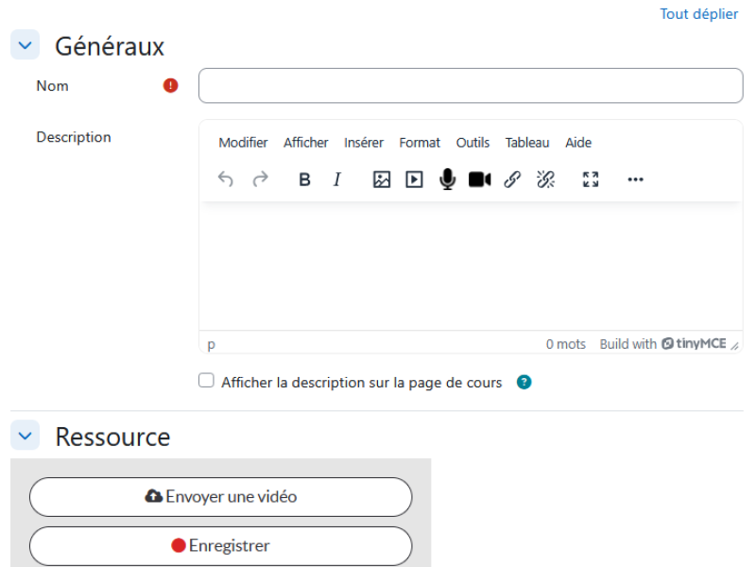The height and width of the screenshot is (567, 756).
Task: Click the 0 mots word count
Action: tap(565, 344)
